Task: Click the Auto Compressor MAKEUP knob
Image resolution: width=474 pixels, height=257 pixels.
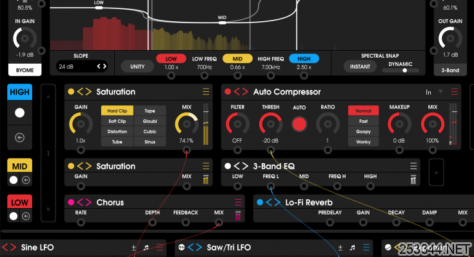Action: [399, 124]
